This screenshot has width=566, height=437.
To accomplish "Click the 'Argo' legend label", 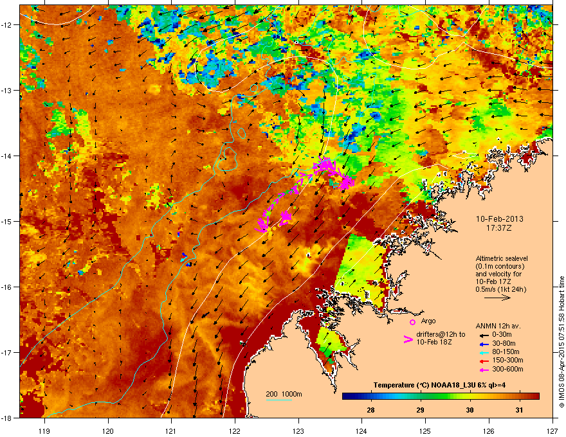I will point(428,321).
